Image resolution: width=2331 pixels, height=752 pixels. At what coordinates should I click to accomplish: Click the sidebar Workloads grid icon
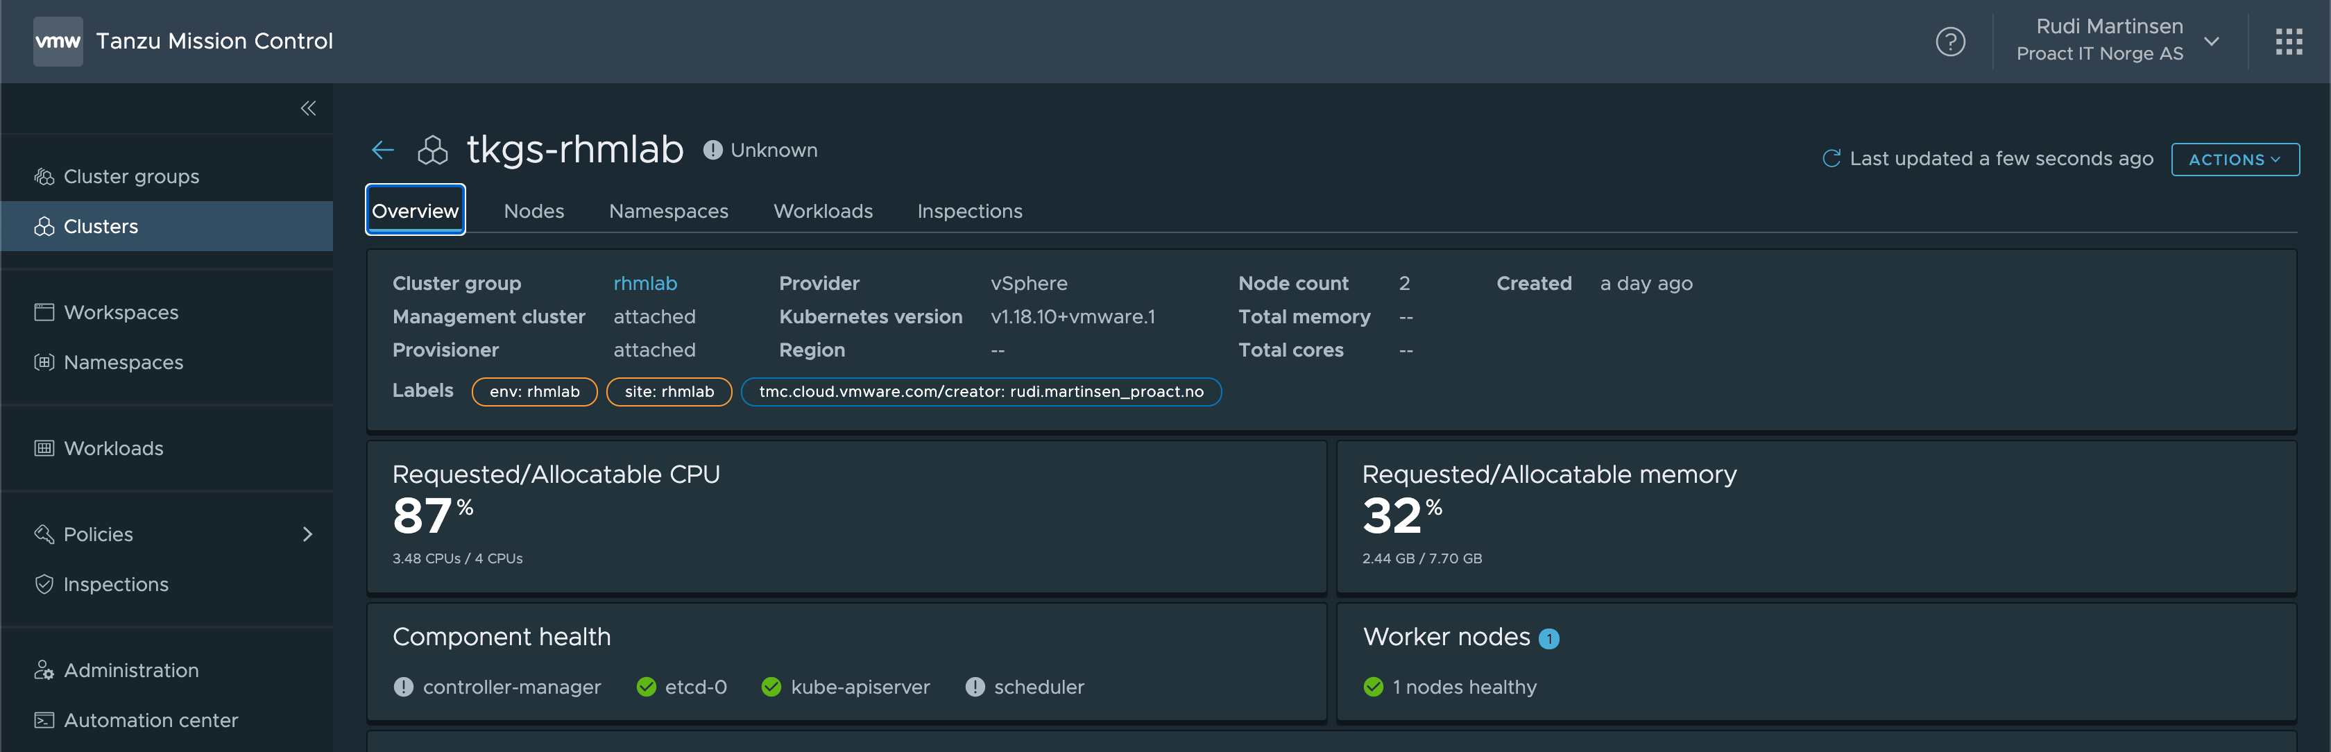(44, 448)
